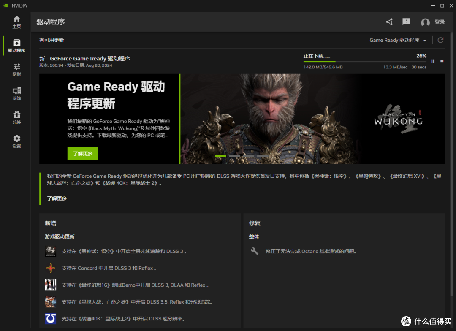This screenshot has height=331, width=456.
Task: Click the 有可用更新 heading text
Action: 52,40
